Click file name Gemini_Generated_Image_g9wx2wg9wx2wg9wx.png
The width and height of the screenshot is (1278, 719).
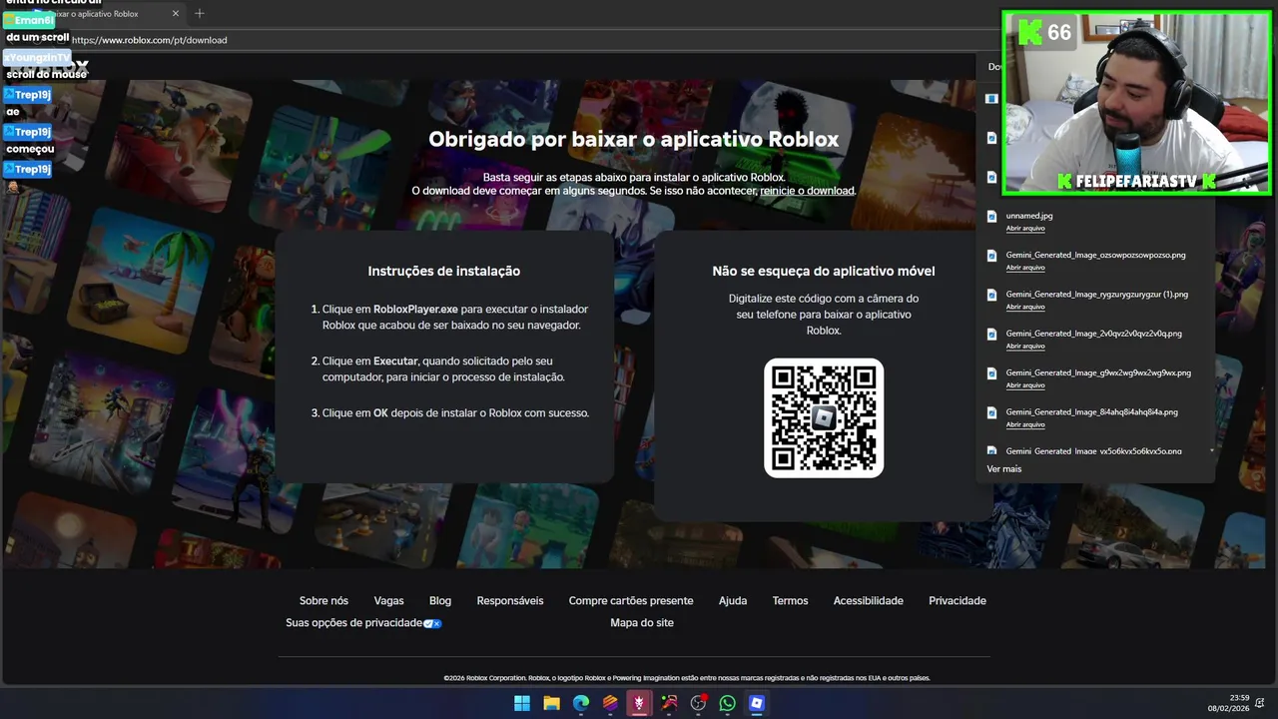tap(1098, 372)
